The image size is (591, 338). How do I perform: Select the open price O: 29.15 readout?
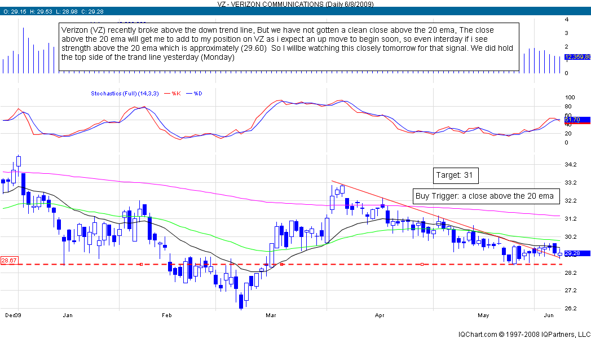coord(14,12)
